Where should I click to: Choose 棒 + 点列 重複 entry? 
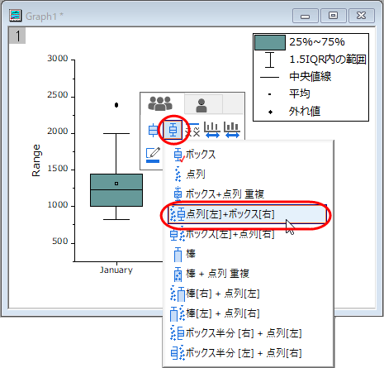click(x=211, y=274)
